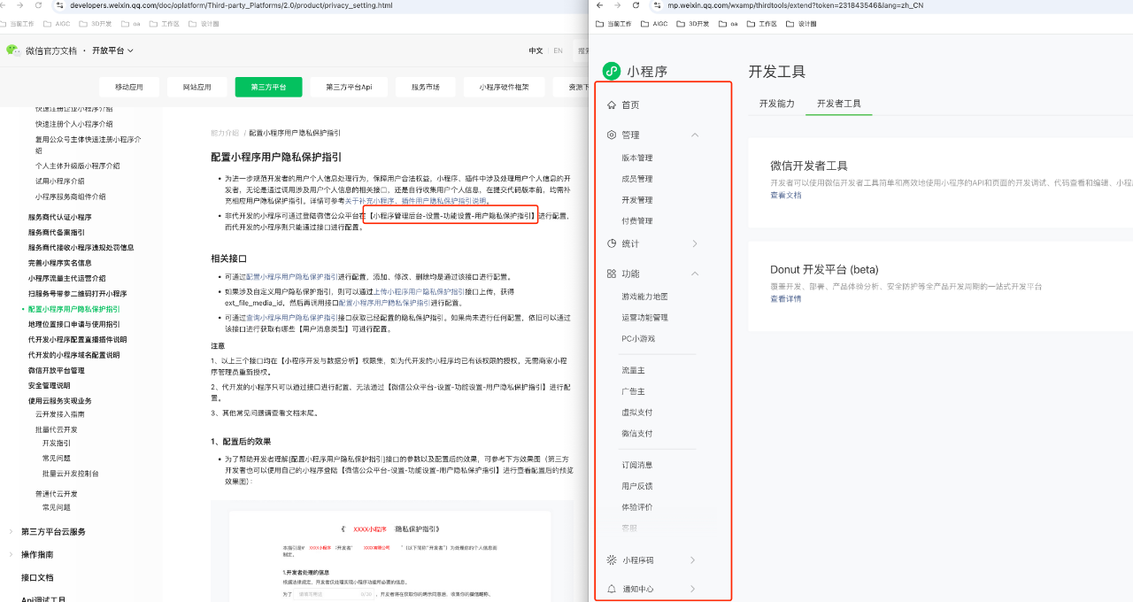Go back in the left docs browser window
The width and height of the screenshot is (1133, 602).
tap(4, 4)
